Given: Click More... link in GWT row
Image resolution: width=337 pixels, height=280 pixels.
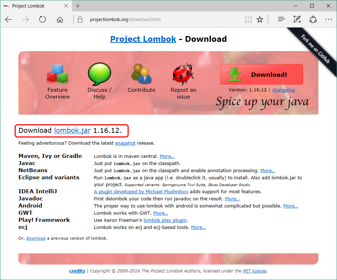Looking at the screenshot, I should pyautogui.click(x=160, y=213).
